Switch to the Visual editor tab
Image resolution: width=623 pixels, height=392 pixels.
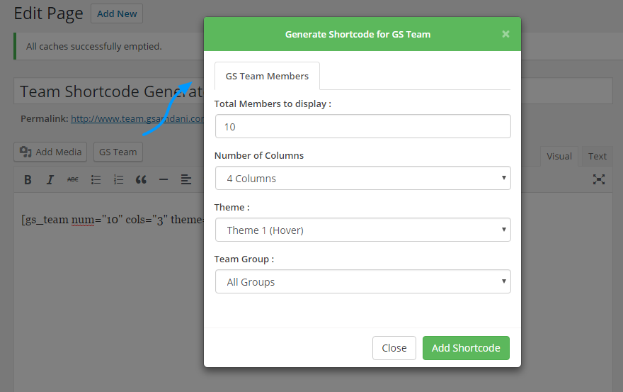pos(559,156)
